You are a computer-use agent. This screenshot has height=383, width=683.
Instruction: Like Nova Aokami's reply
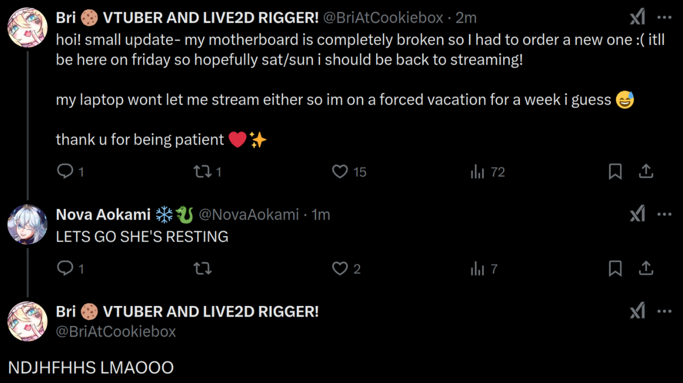340,269
